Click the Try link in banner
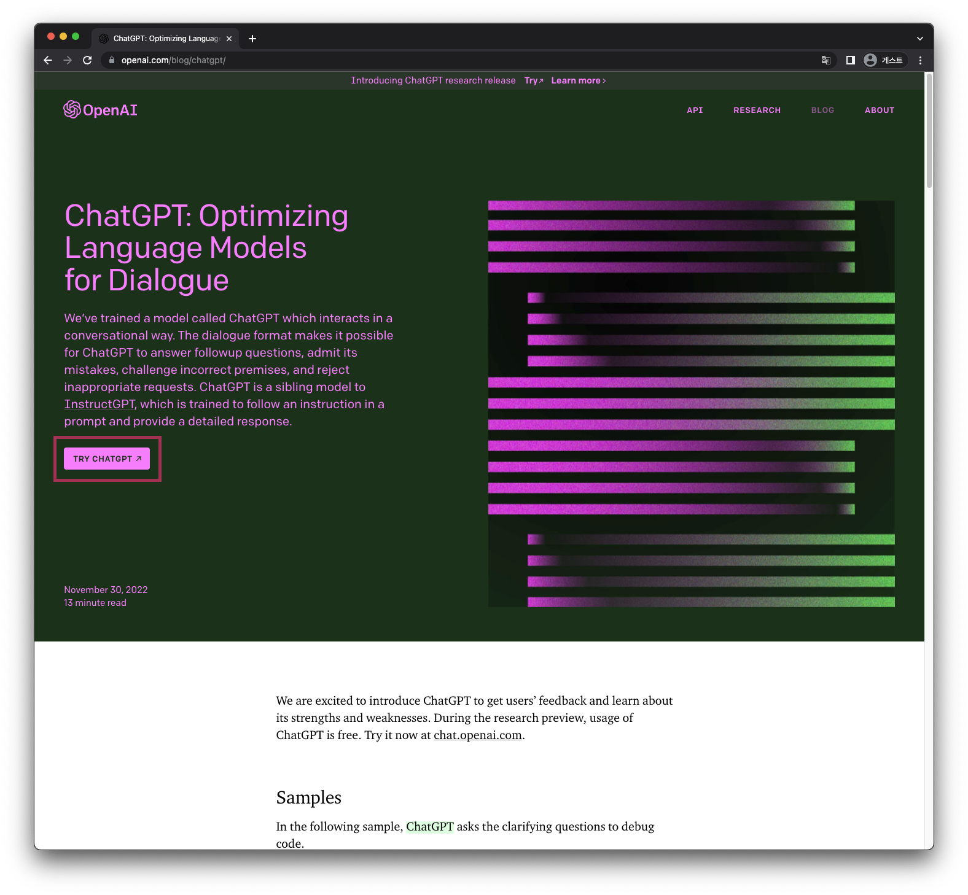Screen dimensions: 968x895 pyautogui.click(x=534, y=80)
